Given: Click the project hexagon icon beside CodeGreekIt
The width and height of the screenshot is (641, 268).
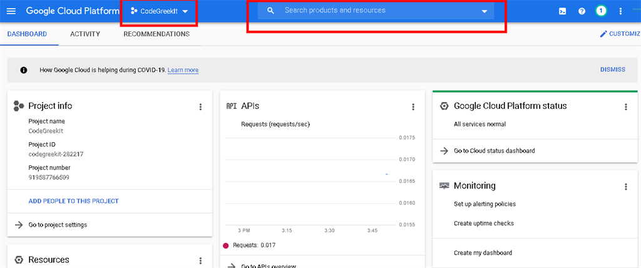Looking at the screenshot, I should point(133,11).
